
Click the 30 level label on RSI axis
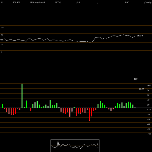point(2,45)
